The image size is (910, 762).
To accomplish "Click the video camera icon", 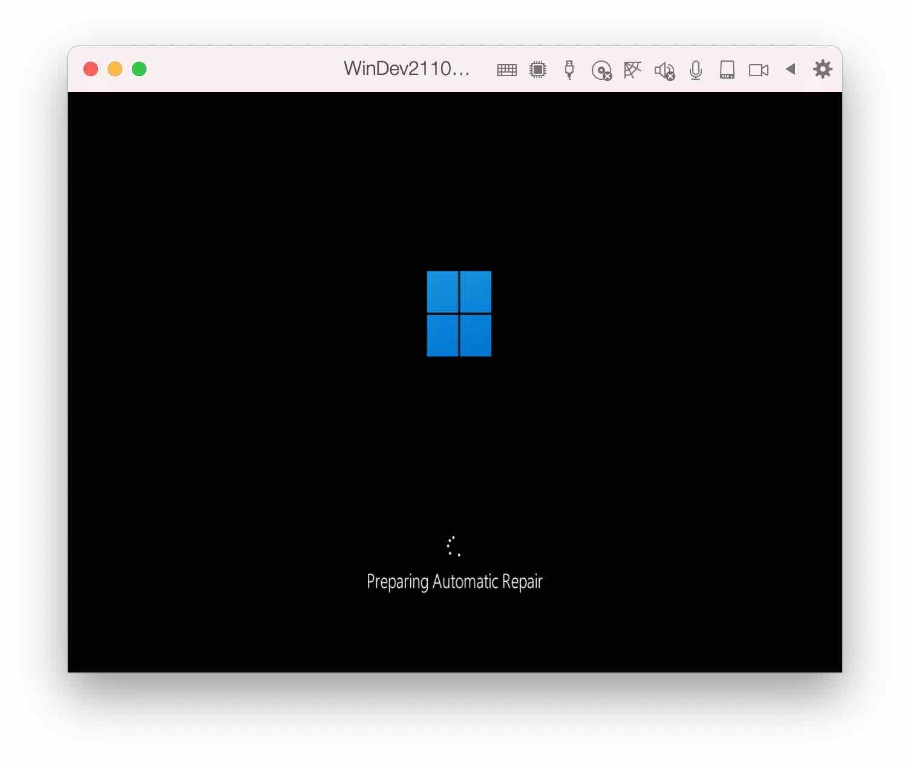I will coord(758,70).
